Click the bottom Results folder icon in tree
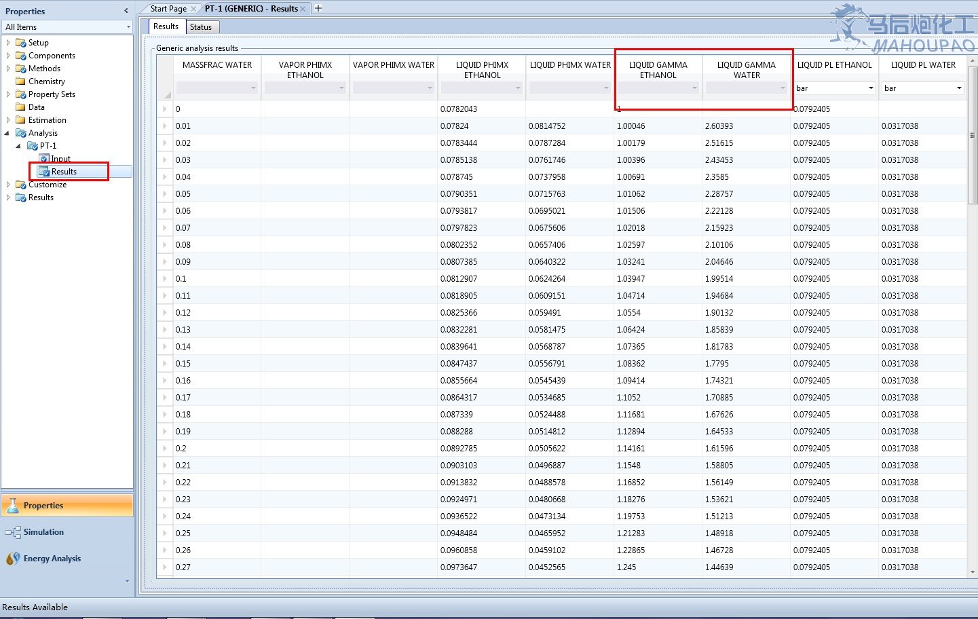 pyautogui.click(x=20, y=198)
